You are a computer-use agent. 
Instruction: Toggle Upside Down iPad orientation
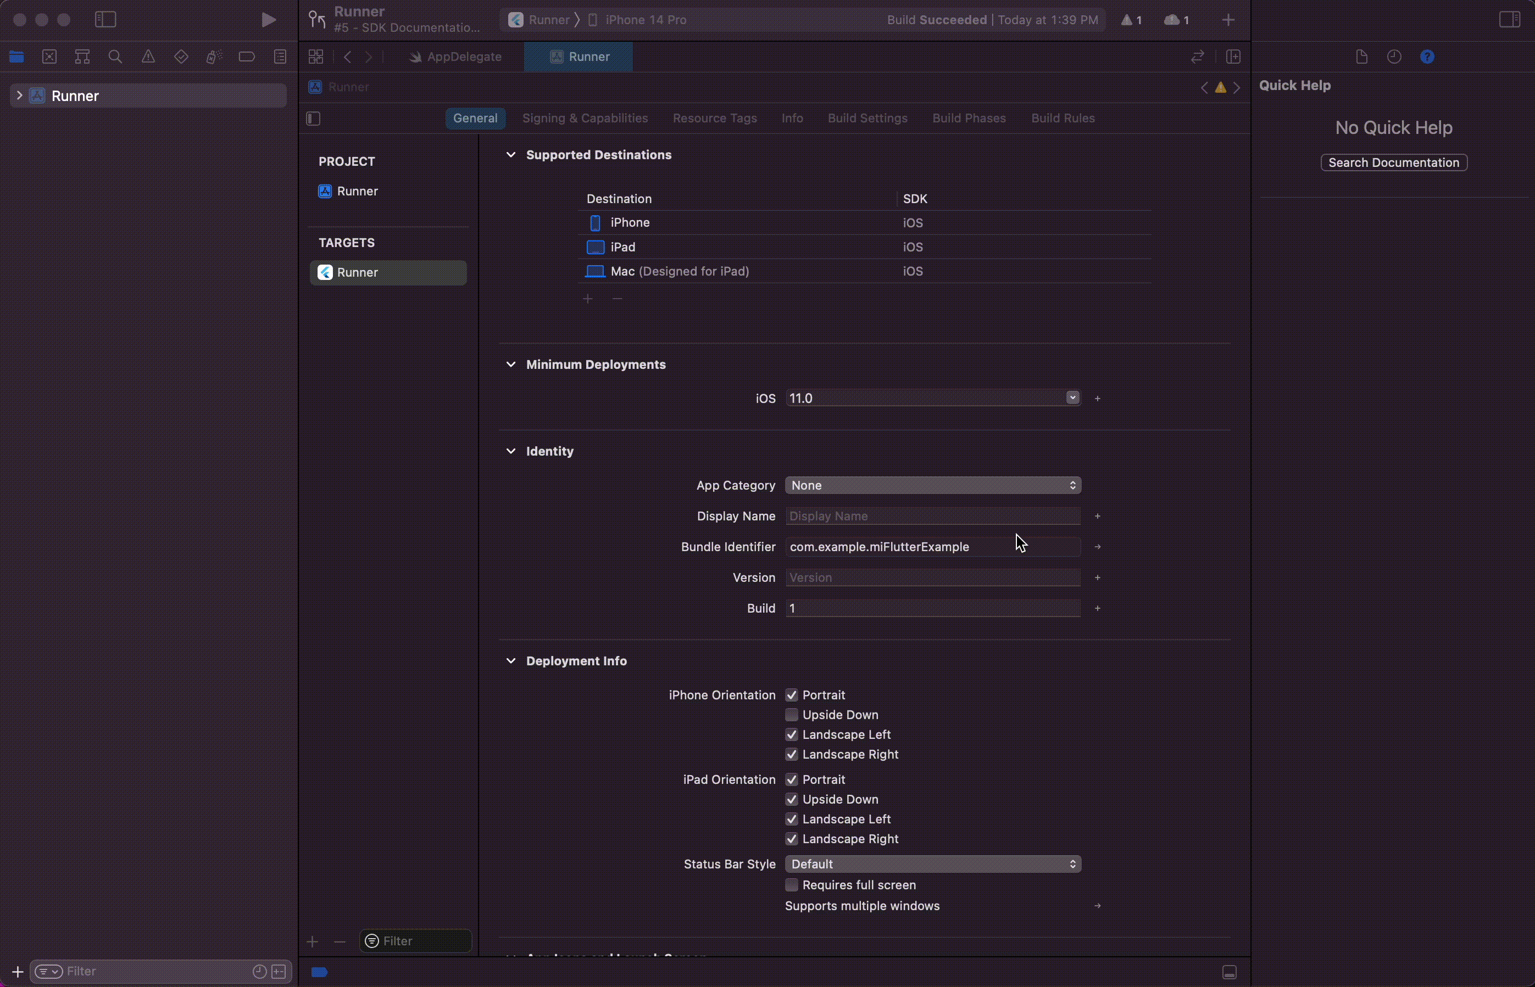(792, 799)
